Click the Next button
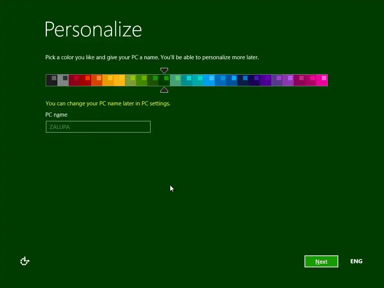Viewport: 384px width, 288px height. (x=321, y=261)
